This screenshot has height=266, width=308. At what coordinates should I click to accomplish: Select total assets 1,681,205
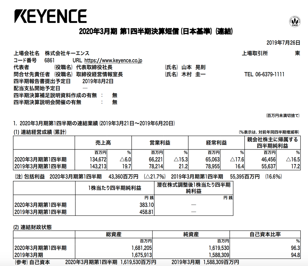(x=142, y=248)
